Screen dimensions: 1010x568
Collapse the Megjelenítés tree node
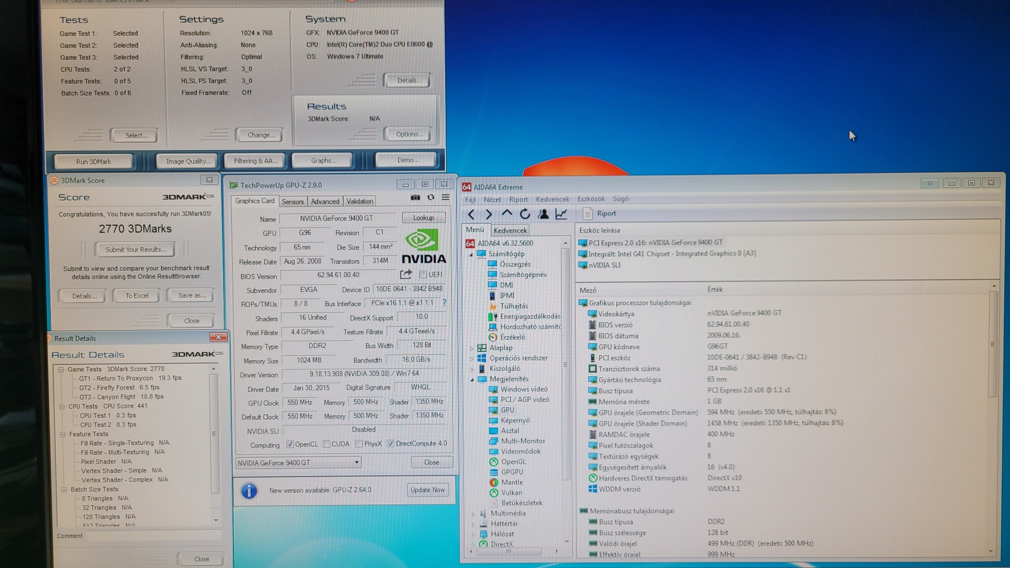click(472, 379)
